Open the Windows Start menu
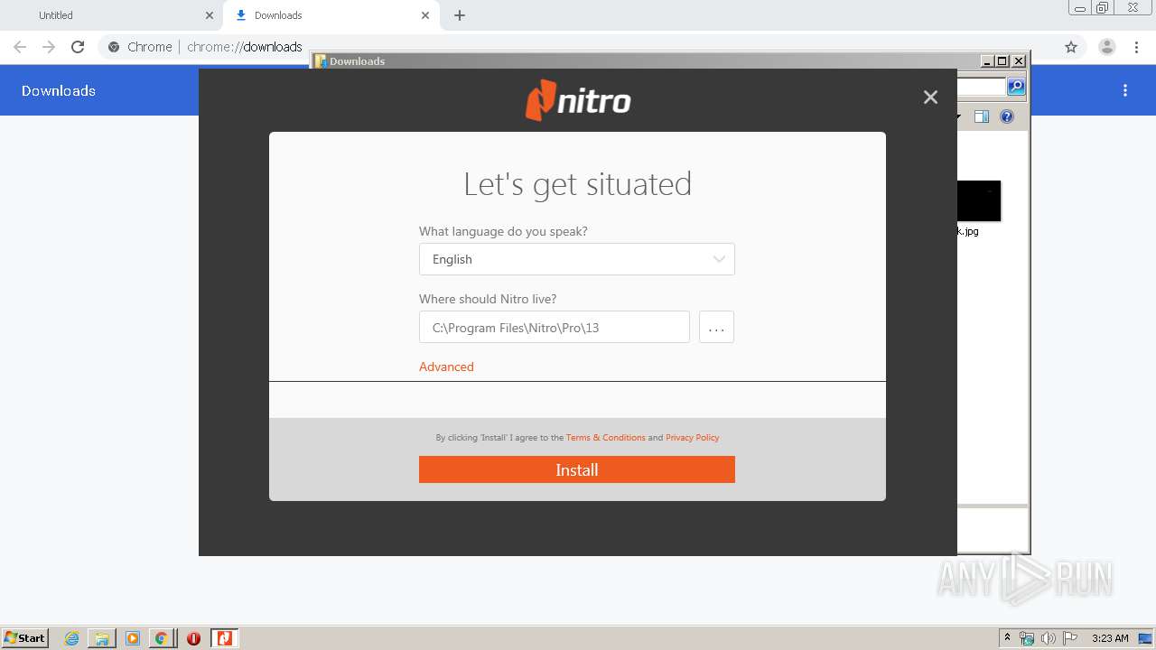The width and height of the screenshot is (1156, 650). click(25, 638)
